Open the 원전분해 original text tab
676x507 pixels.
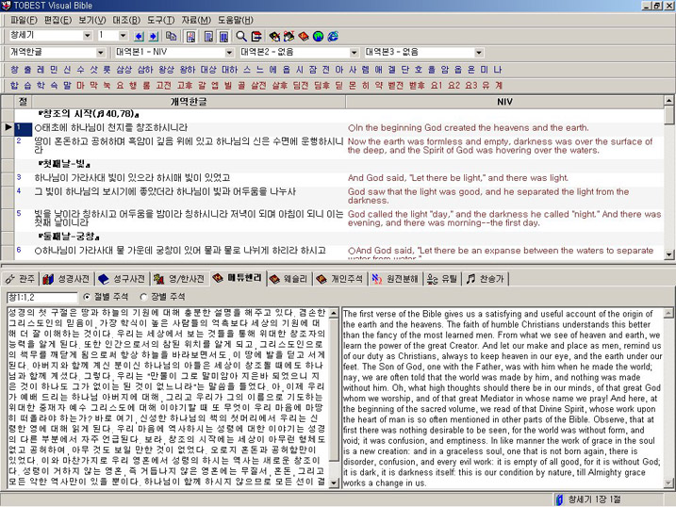click(x=395, y=279)
